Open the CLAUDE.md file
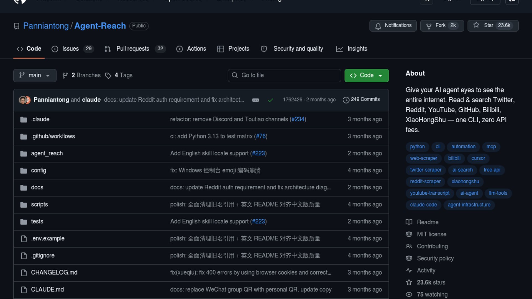The width and height of the screenshot is (532, 299). click(47, 290)
